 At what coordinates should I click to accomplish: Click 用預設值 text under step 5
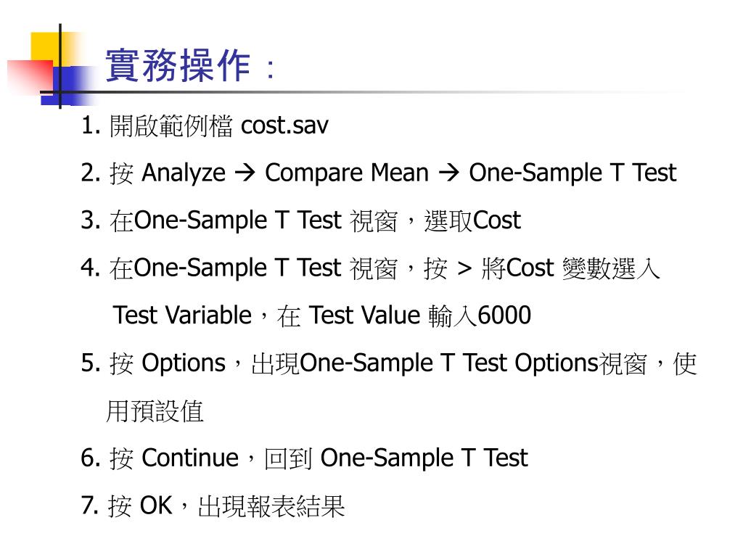coord(155,411)
